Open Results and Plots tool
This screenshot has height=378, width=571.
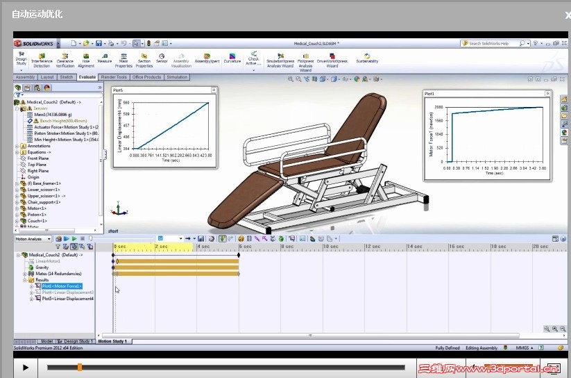click(292, 238)
